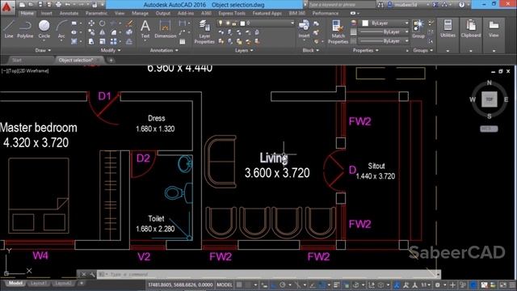
Task: Open the Manage ribbon tab
Action: [140, 13]
